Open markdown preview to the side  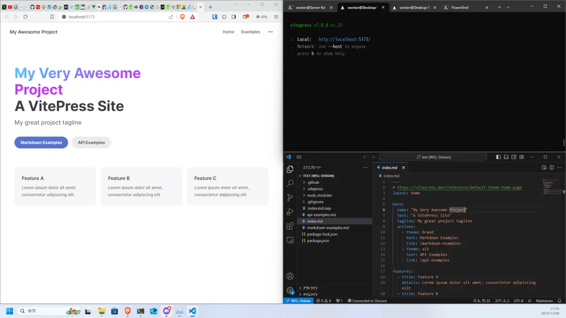tap(544, 167)
